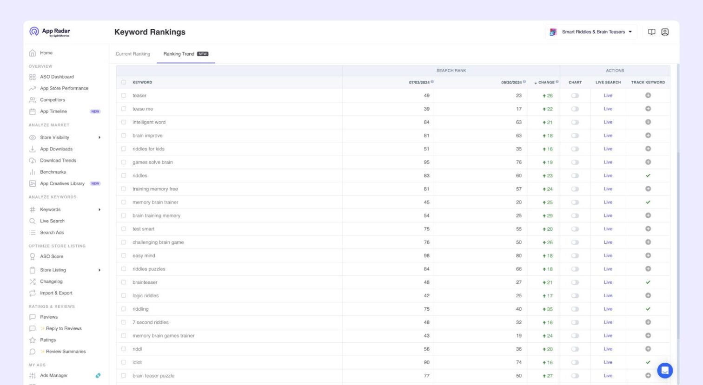Open the Smart Riddles & Brain Teasers app dropdown

(x=591, y=32)
